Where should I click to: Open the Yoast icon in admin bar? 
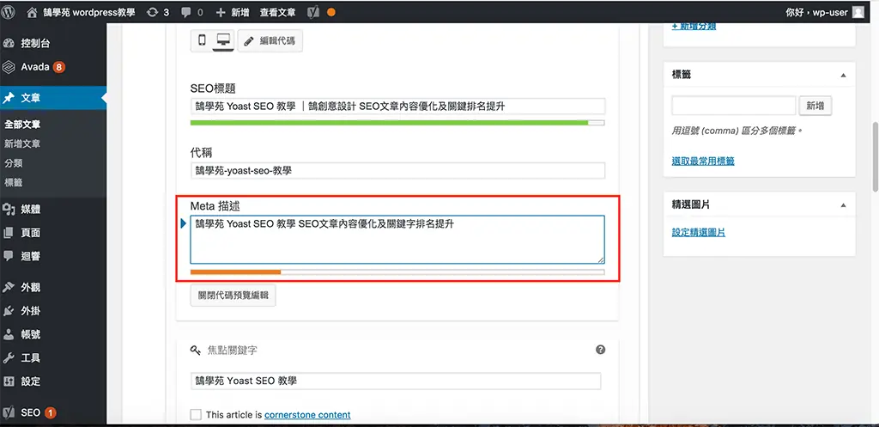(x=314, y=12)
